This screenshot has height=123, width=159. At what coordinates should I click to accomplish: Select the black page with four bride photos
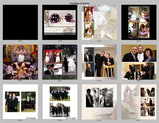(139, 22)
